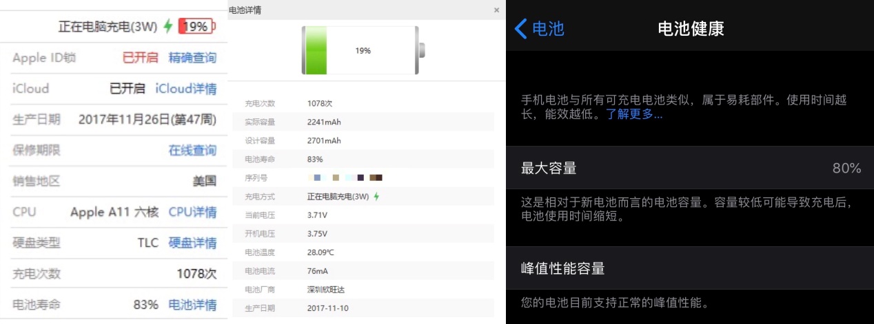This screenshot has width=874, height=324.
Task: Close the 电池详情 dialog
Action: click(x=497, y=10)
